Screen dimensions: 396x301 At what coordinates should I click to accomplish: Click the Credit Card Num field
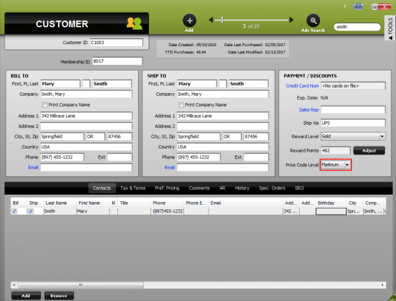tap(353, 86)
